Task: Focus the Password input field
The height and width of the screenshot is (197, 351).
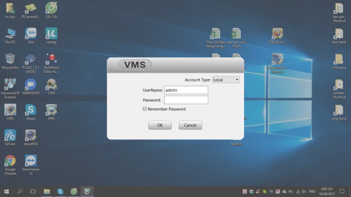Action: click(186, 100)
